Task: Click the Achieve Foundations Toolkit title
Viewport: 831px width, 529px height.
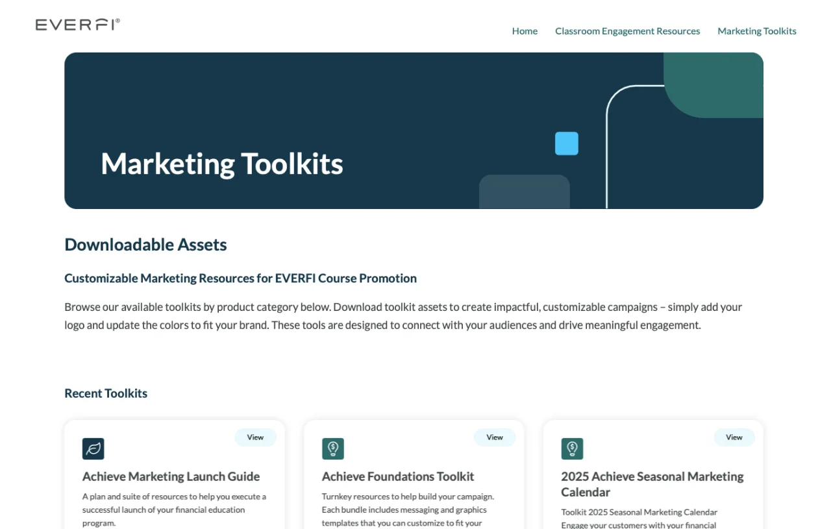Action: 397,476
